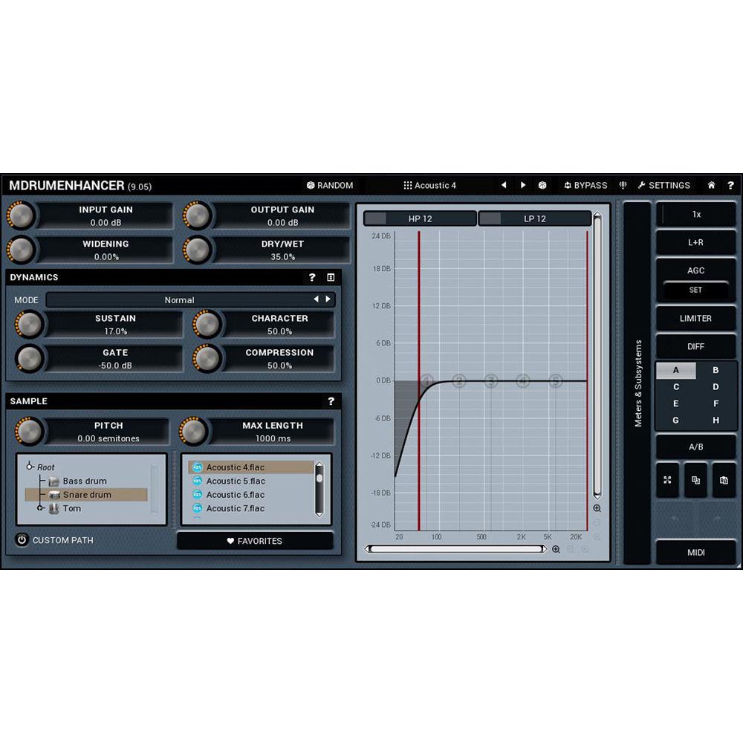Screen dimensions: 743x743
Task: Click the home icon in the title bar
Action: point(710,185)
